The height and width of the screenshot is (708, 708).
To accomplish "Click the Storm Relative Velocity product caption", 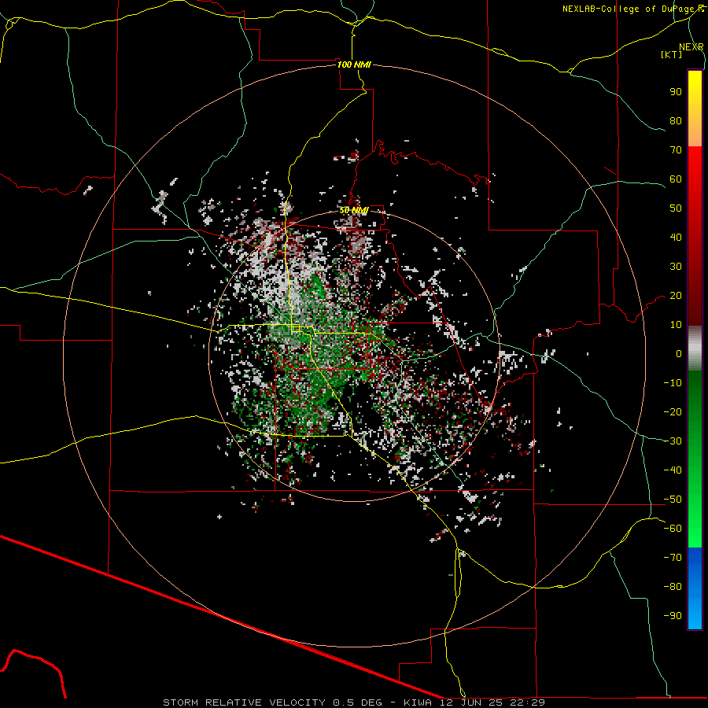I will click(353, 702).
